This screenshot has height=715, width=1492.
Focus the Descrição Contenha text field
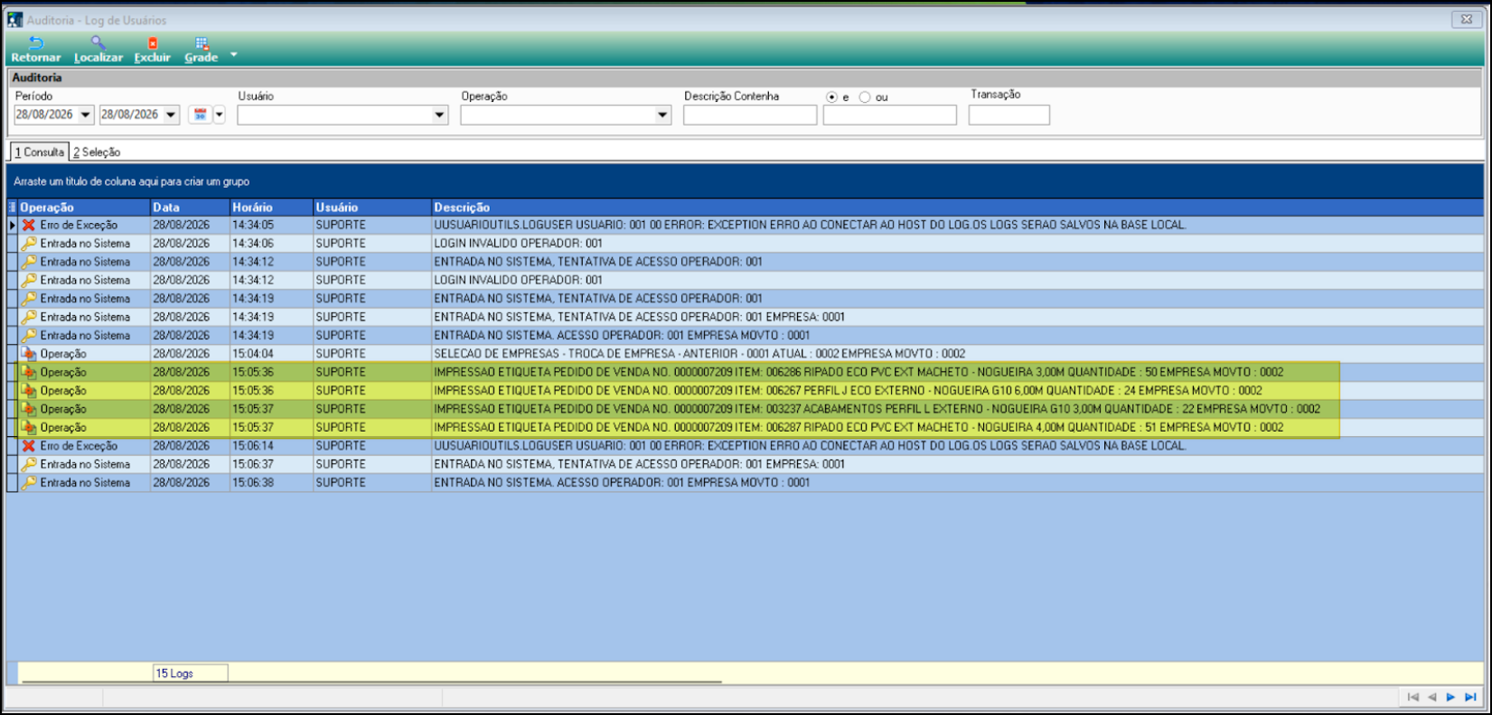750,115
